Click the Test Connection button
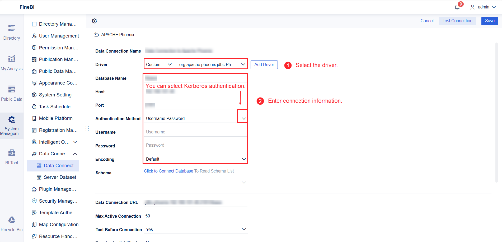The width and height of the screenshot is (502, 242). tap(457, 21)
